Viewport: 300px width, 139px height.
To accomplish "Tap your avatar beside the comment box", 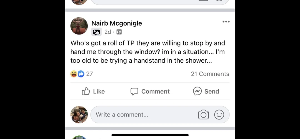I will 79,114.
